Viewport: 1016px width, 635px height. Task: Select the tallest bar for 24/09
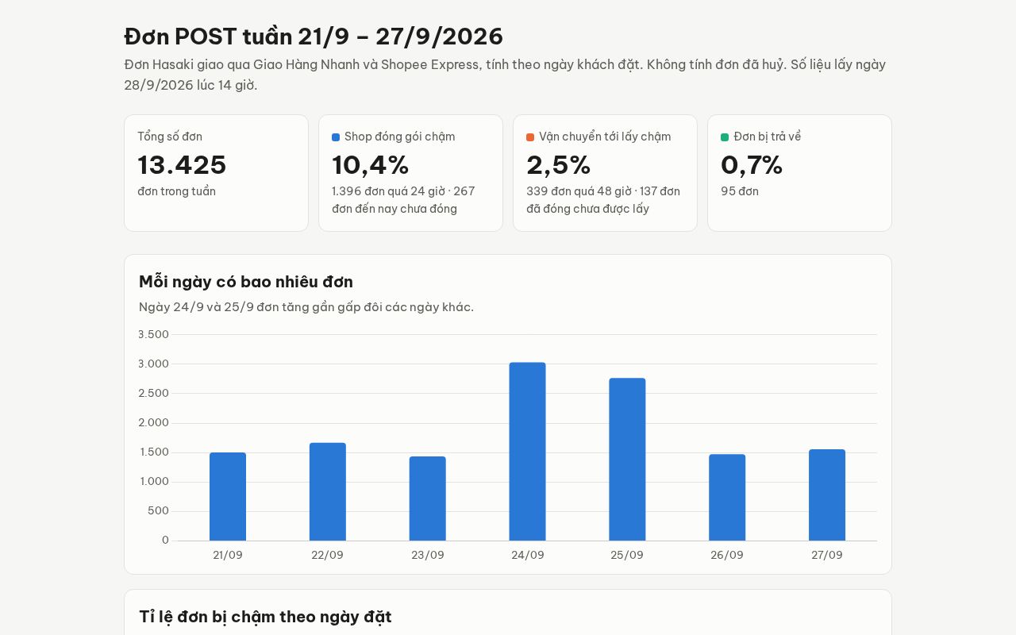[x=528, y=452]
